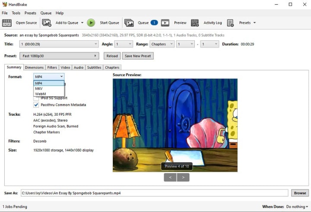Click the Source Preview image
This screenshot has height=212, width=311.
(175, 125)
